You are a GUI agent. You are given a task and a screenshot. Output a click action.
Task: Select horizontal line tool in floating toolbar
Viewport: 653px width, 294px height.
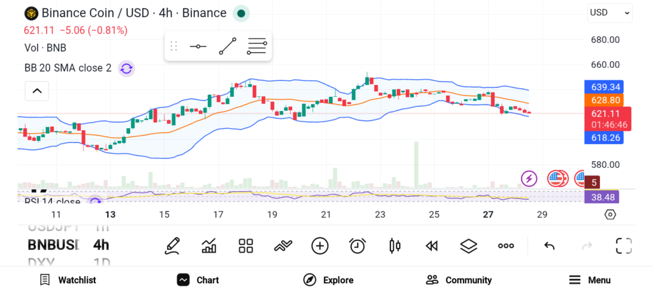[x=198, y=47]
